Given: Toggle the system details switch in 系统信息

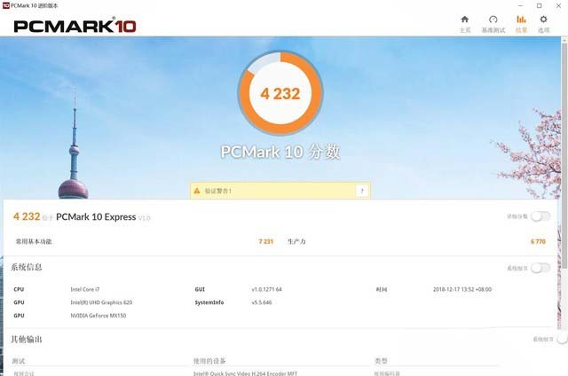Looking at the screenshot, I should pos(540,268).
